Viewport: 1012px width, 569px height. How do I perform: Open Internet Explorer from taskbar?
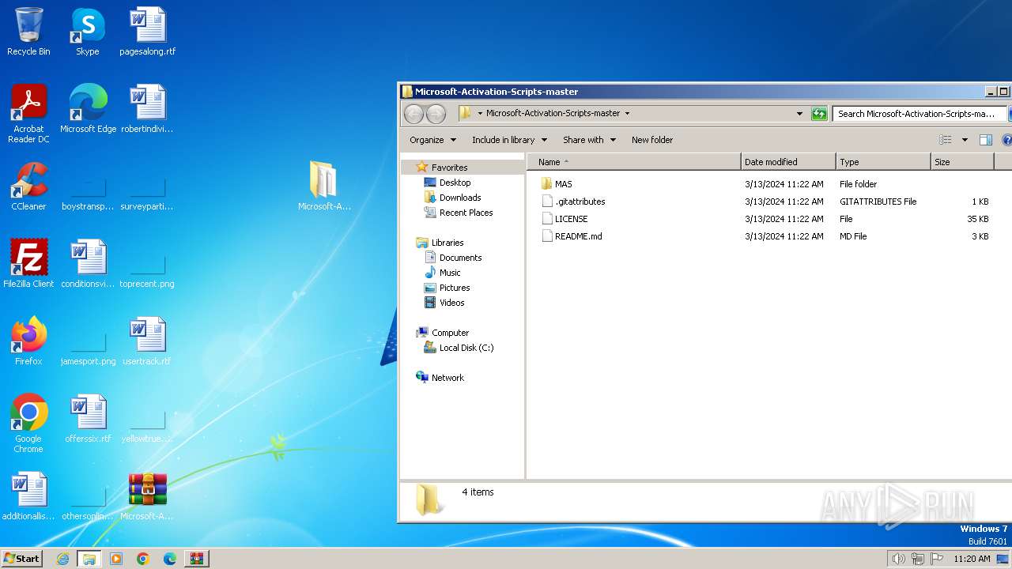pos(62,559)
